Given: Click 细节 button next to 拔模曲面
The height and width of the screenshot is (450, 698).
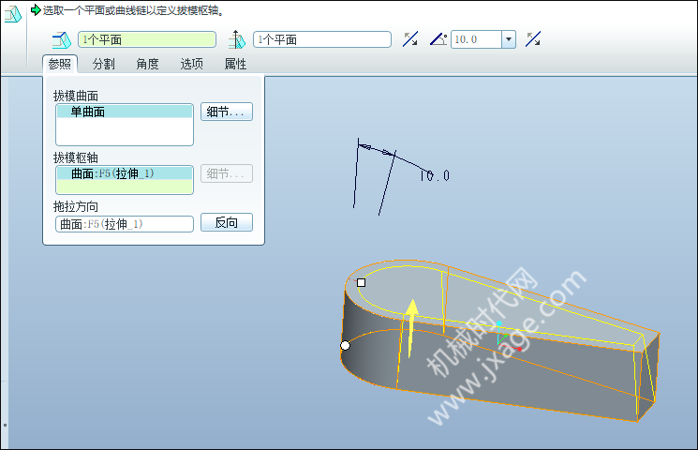Looking at the screenshot, I should (227, 112).
